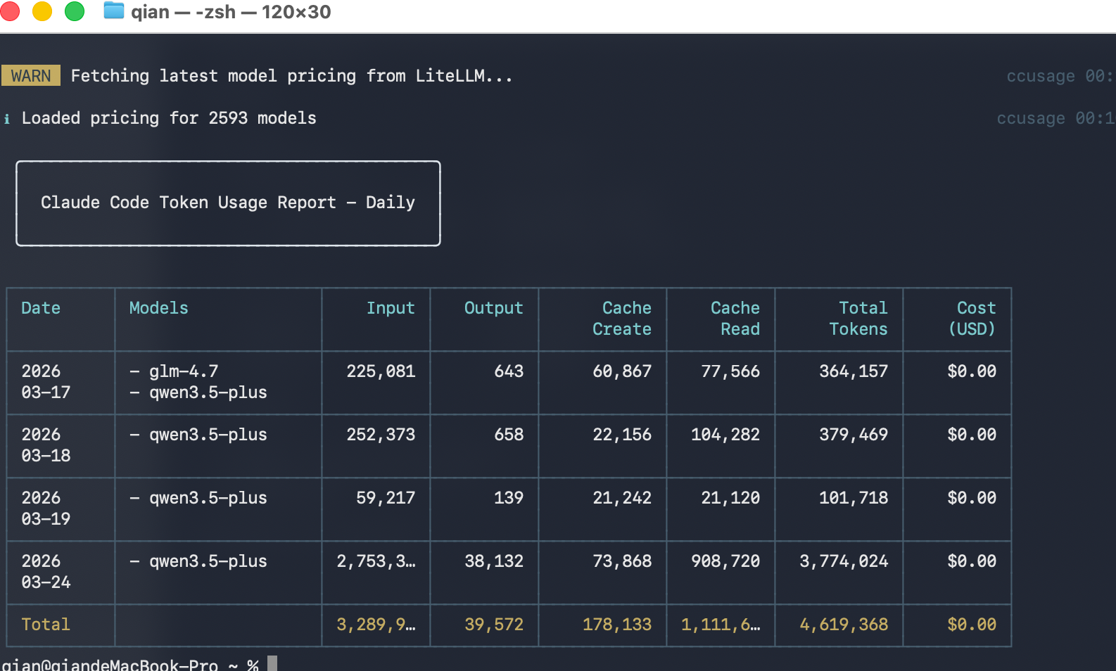The width and height of the screenshot is (1116, 671).
Task: Click the output value '38,132'
Action: pos(494,561)
